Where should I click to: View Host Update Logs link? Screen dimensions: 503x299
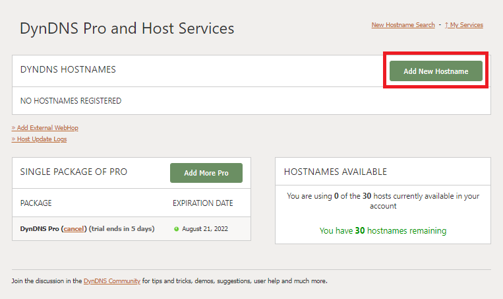click(39, 139)
